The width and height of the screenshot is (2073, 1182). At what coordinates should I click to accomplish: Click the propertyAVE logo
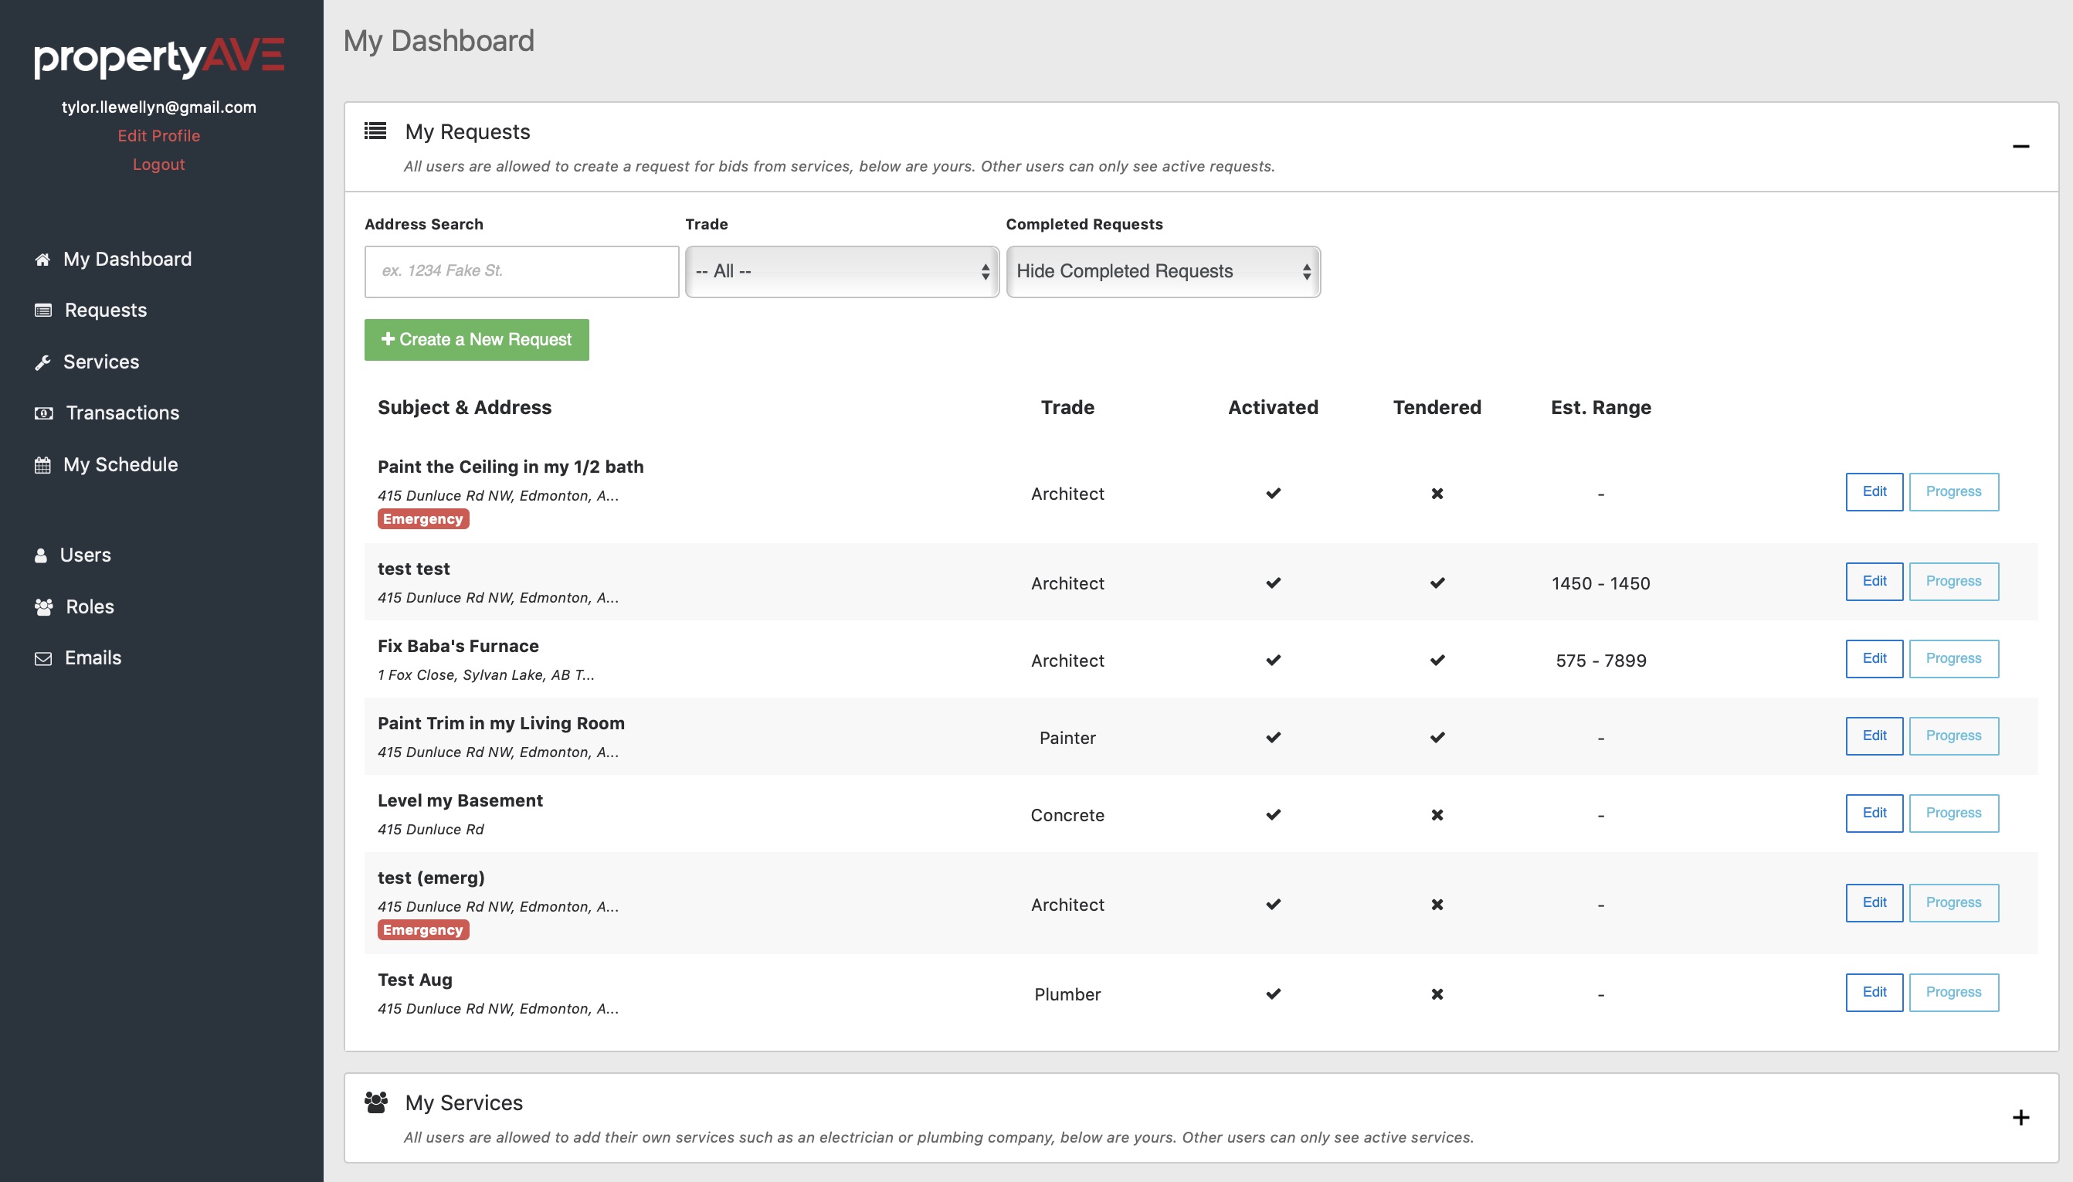pyautogui.click(x=159, y=57)
